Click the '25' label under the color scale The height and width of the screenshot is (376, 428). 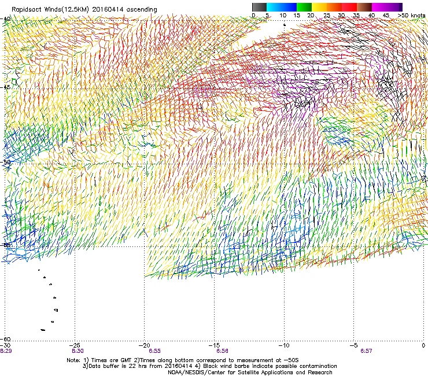click(x=327, y=16)
